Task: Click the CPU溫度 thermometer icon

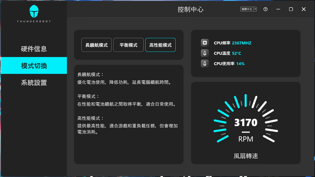Action: tap(205, 53)
